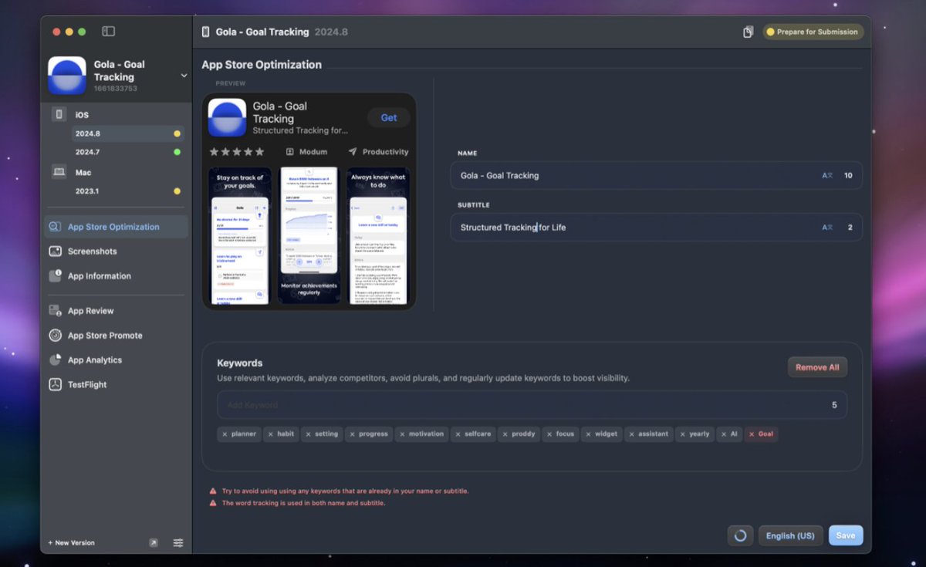Viewport: 926px width, 567px height.
Task: Click the Remove All keywords button
Action: click(817, 367)
